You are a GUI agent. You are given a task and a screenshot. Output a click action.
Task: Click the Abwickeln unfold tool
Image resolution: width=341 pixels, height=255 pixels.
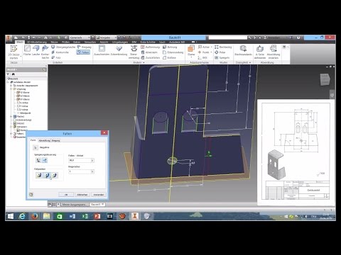(x=149, y=52)
